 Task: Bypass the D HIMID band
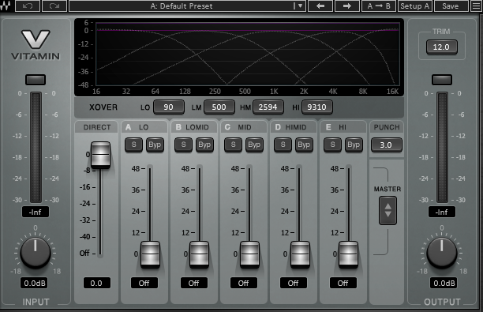[x=304, y=145]
